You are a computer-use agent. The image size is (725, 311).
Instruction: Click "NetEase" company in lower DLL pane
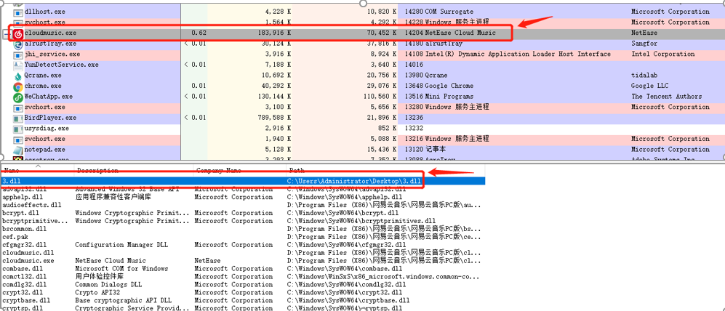207,261
